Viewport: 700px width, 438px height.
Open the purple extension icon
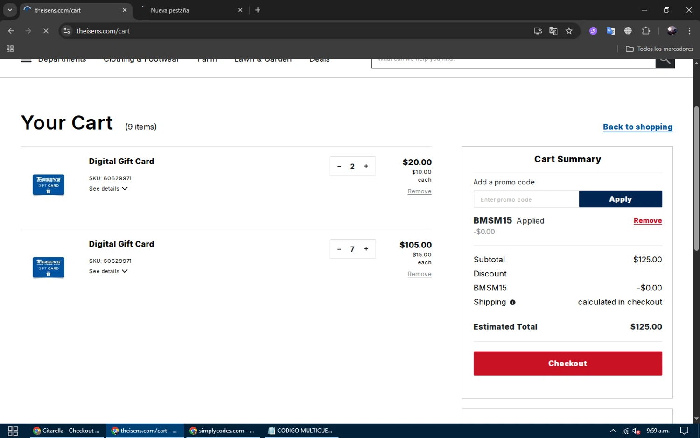(x=593, y=31)
